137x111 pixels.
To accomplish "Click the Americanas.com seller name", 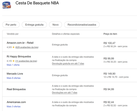I will [16, 102].
